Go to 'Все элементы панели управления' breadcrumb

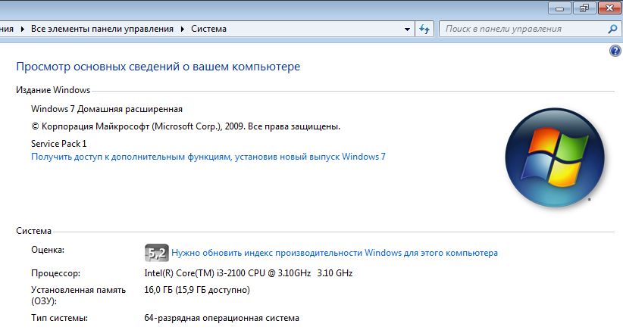click(102, 29)
